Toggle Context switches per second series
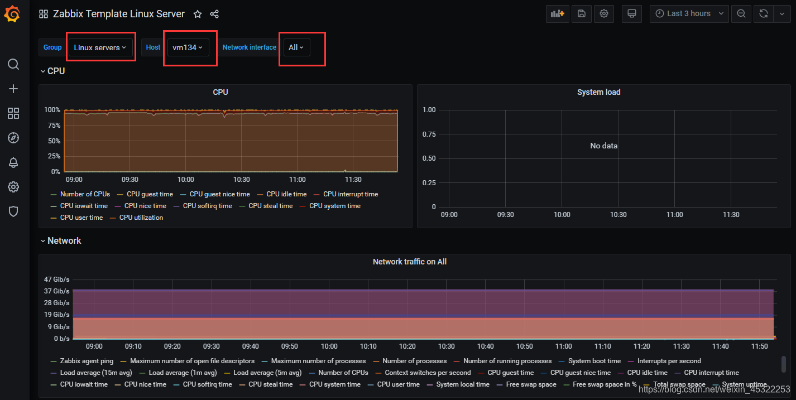The width and height of the screenshot is (796, 400). click(x=428, y=373)
